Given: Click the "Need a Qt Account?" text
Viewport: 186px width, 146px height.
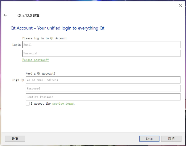Looking at the screenshot, I should pos(41,73).
